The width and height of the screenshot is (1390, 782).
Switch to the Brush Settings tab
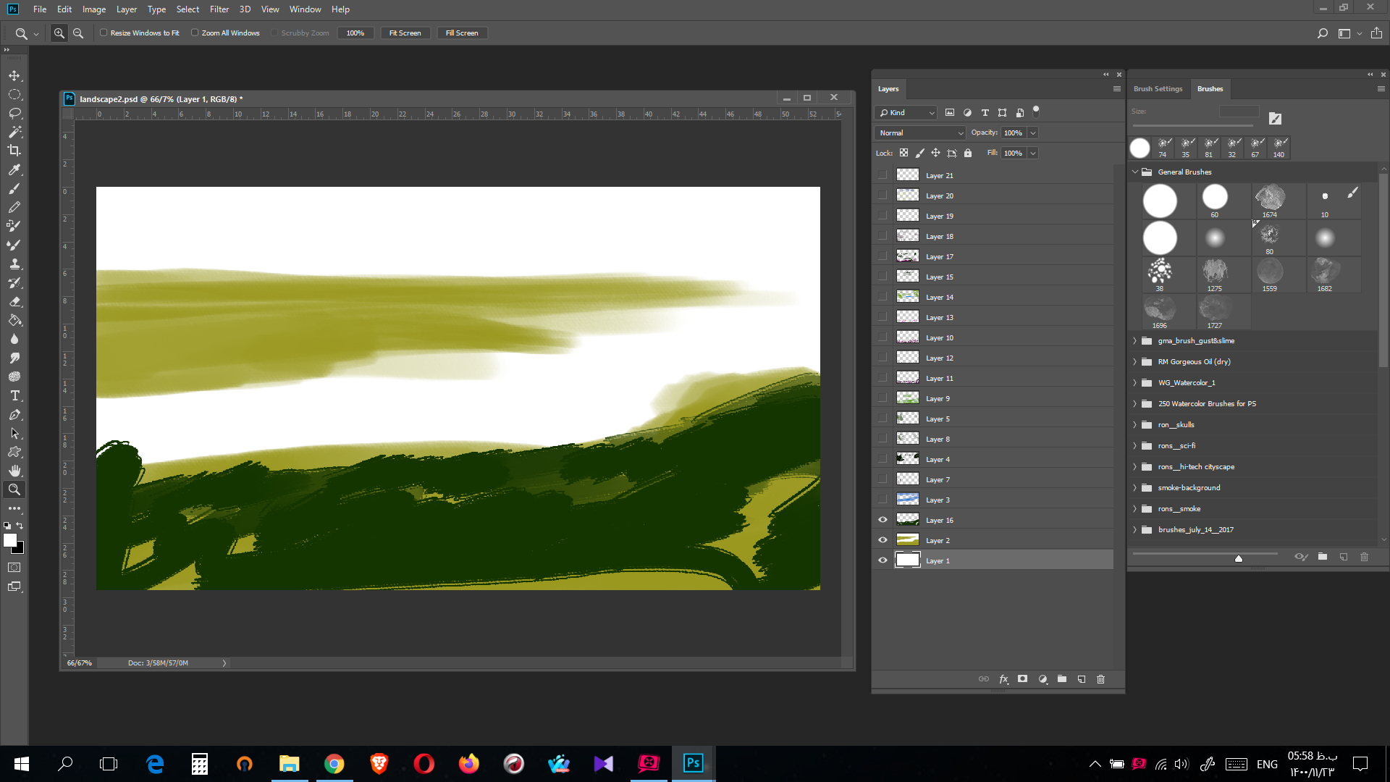[x=1158, y=89]
